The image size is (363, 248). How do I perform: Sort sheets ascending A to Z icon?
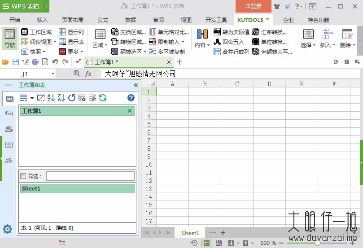[51, 98]
